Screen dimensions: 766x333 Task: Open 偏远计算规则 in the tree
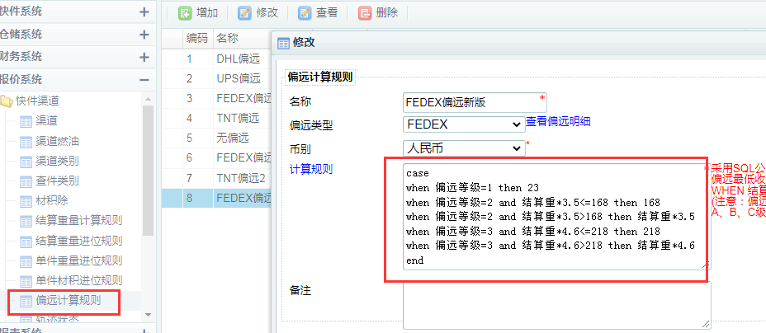point(68,300)
